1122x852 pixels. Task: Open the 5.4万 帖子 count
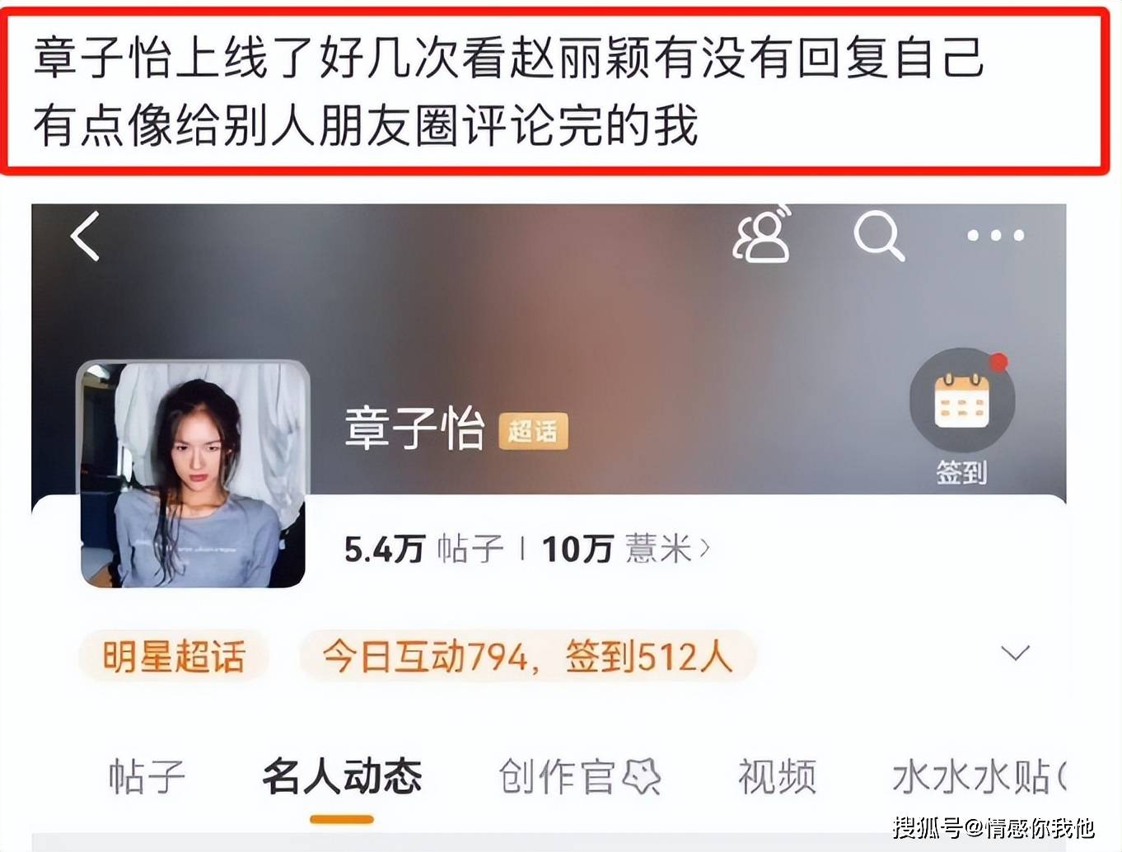(x=423, y=548)
